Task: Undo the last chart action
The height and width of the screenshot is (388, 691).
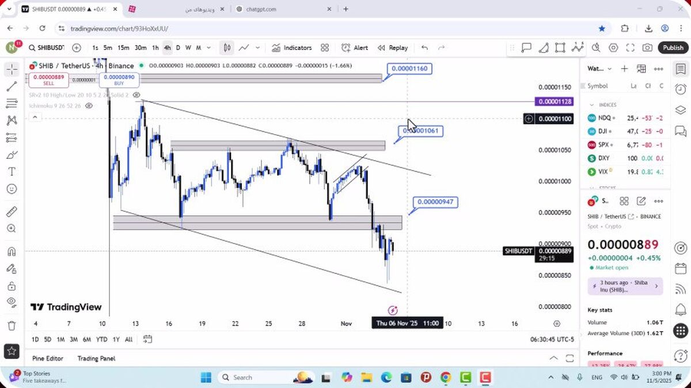Action: point(424,48)
